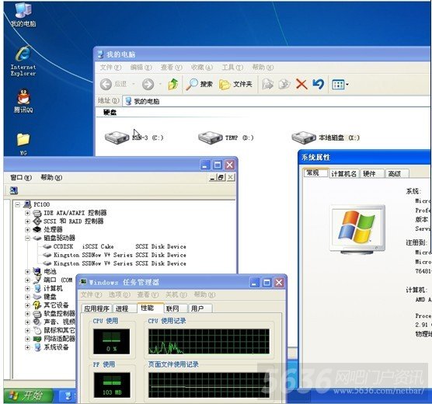Click the blue Undo arrow toolbar icon
432x404 pixels.
[x=319, y=84]
